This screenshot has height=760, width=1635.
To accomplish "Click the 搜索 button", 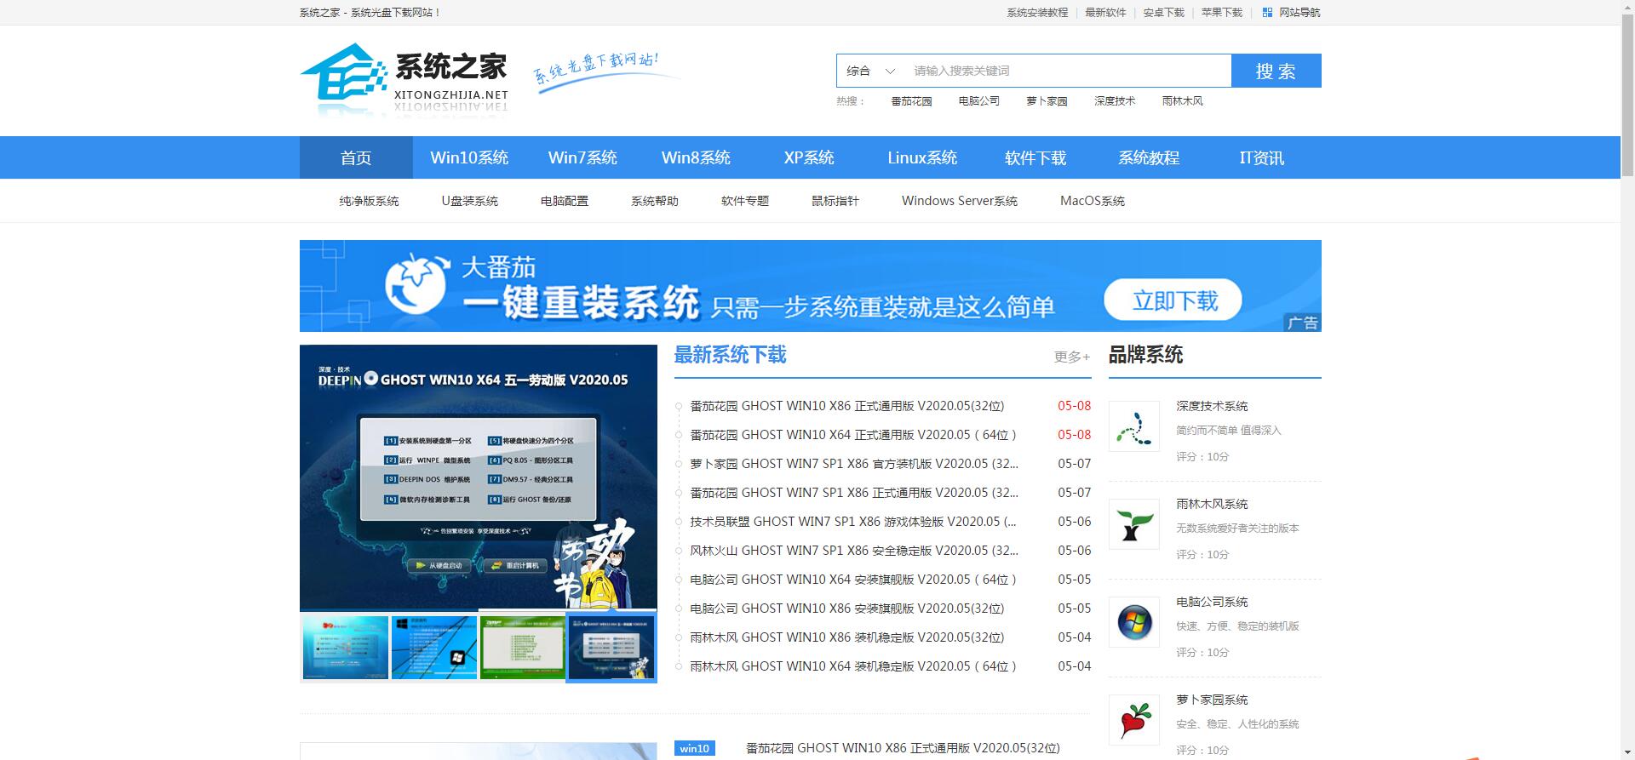I will click(1276, 71).
